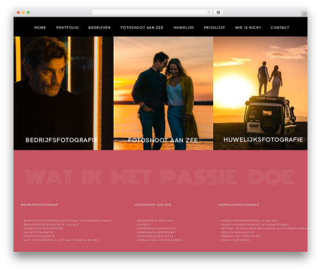
Task: Click 360° Fotografie & Virtual Tours list item
Action: (x=60, y=240)
